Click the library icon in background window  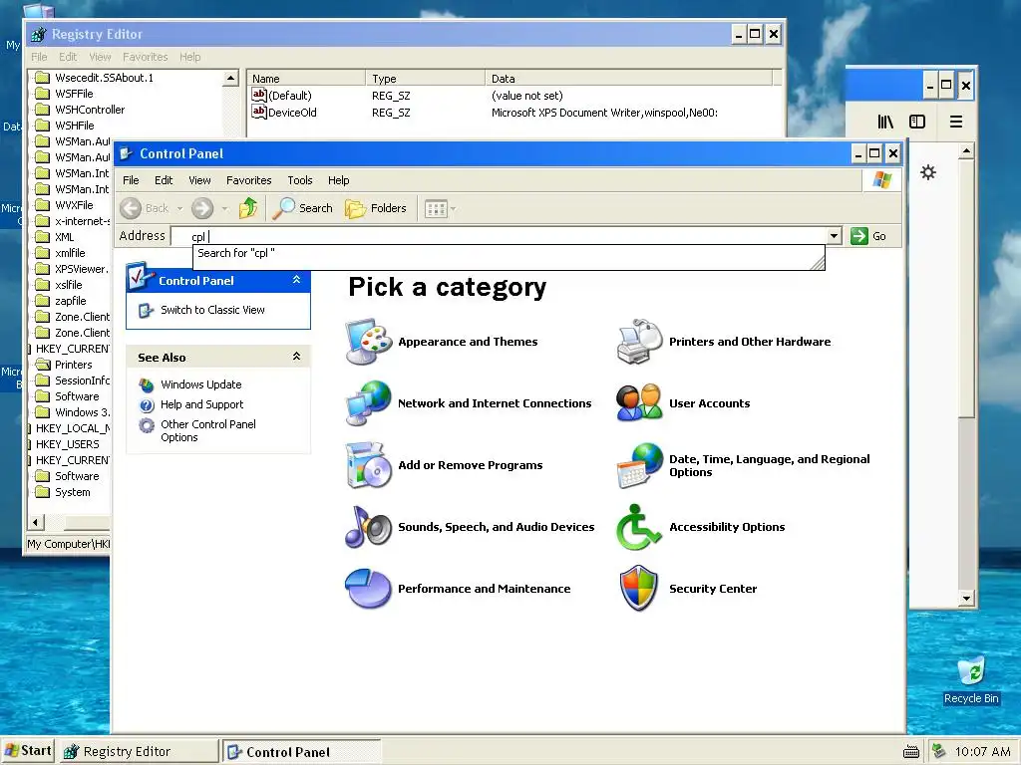(x=885, y=122)
